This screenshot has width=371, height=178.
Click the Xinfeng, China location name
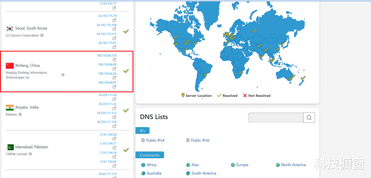[28, 65]
